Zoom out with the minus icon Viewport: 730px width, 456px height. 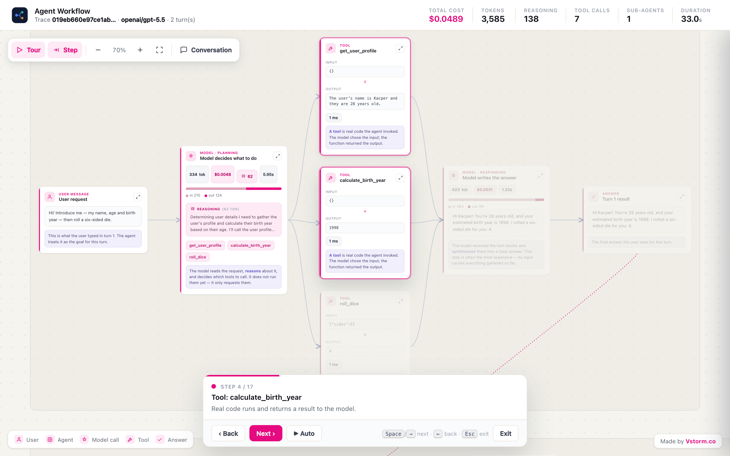[x=98, y=50]
